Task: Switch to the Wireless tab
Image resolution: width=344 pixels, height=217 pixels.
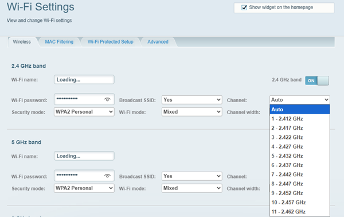Action: click(22, 42)
